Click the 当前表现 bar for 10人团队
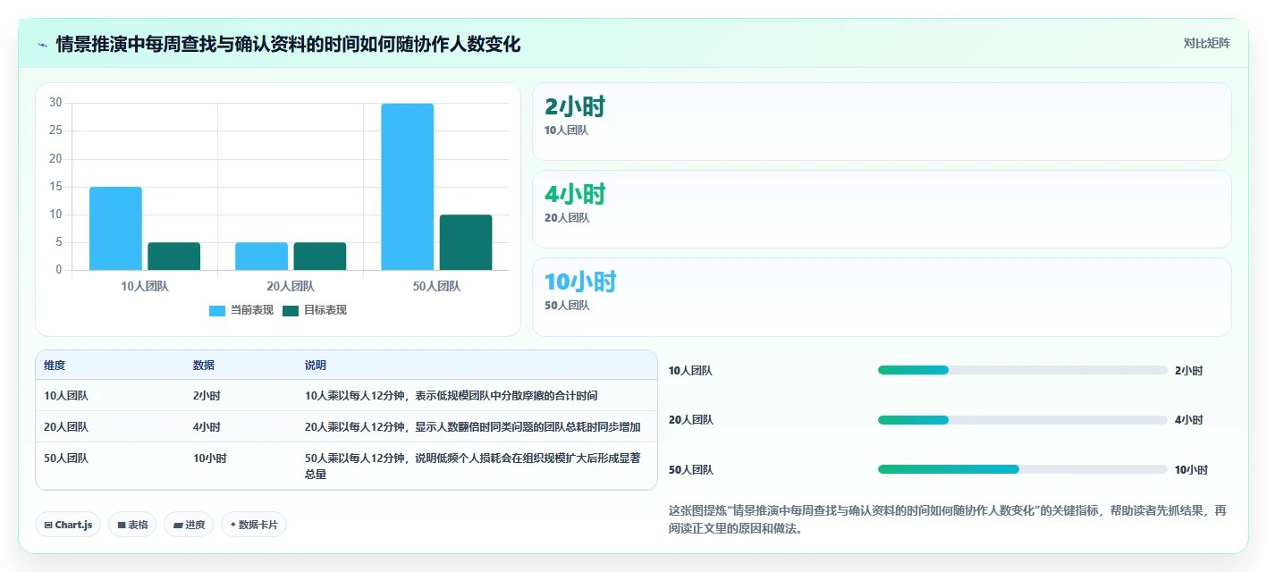 pos(115,228)
